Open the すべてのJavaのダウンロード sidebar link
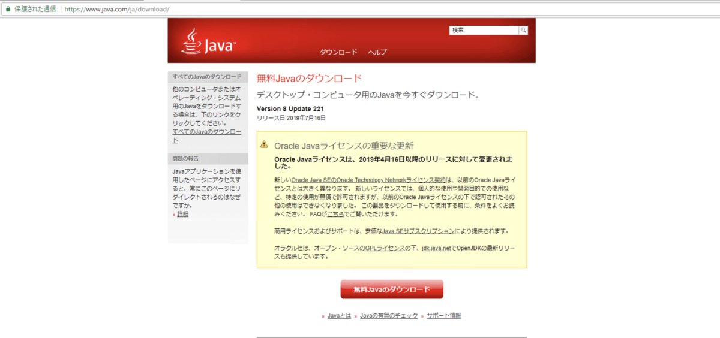This screenshot has width=720, height=338. 206,135
